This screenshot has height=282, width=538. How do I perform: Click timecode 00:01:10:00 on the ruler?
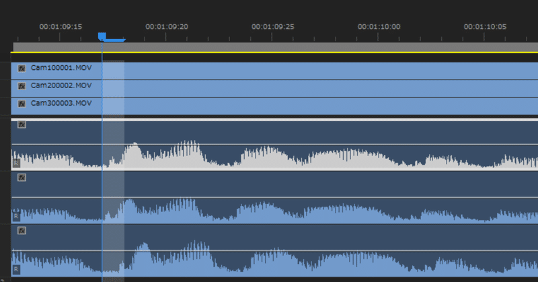tap(379, 27)
